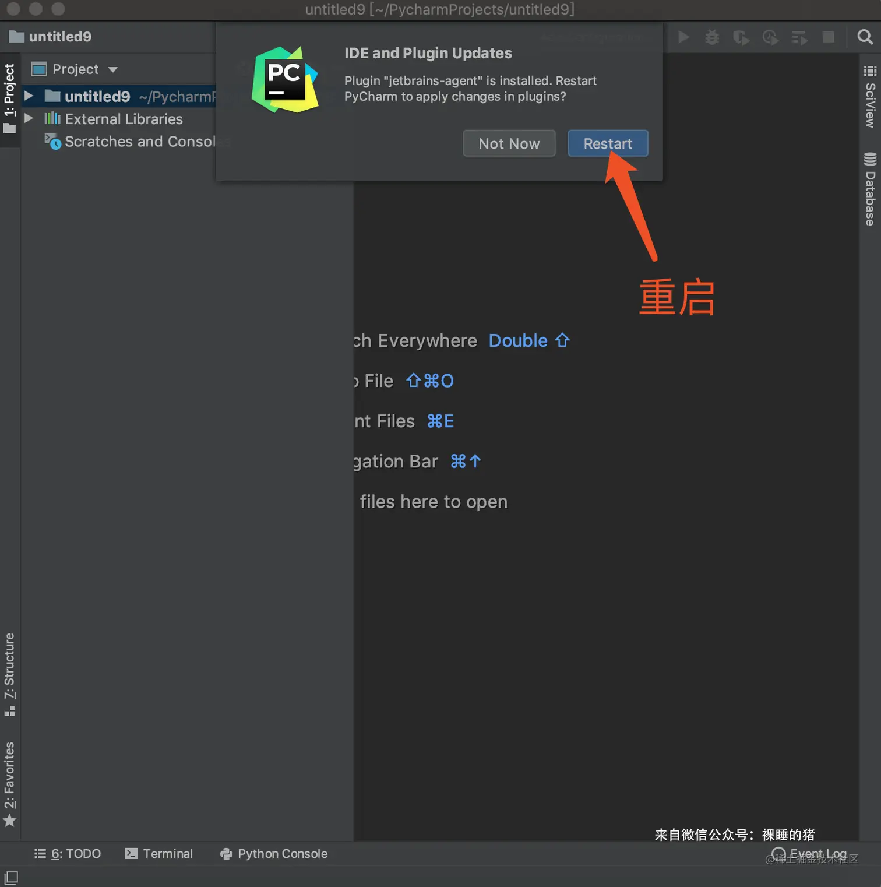This screenshot has height=887, width=881.
Task: Open the Project view dropdown
Action: tap(112, 69)
